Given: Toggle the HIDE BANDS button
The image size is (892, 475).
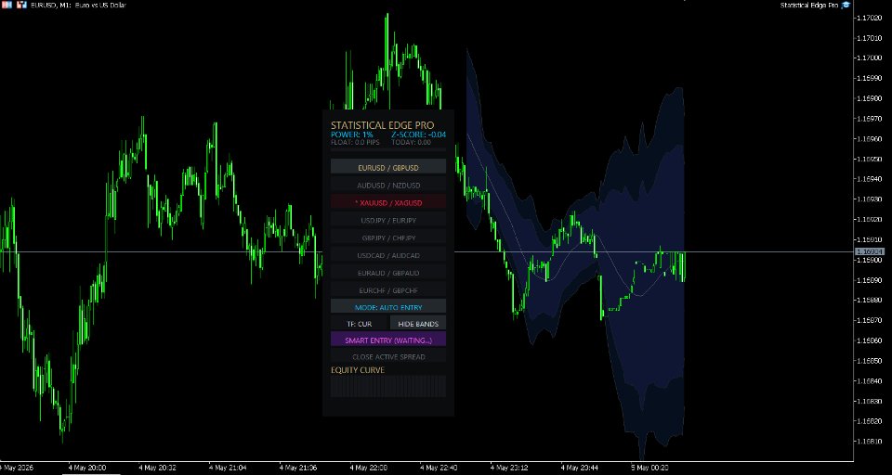Looking at the screenshot, I should pyautogui.click(x=418, y=323).
